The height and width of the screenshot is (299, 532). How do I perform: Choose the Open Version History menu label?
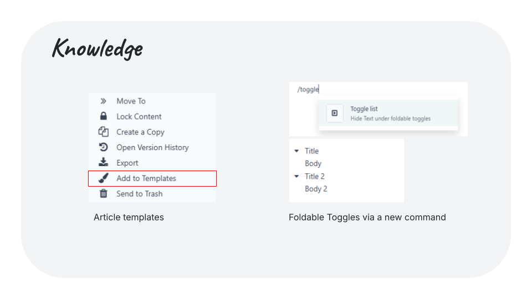[x=152, y=147]
